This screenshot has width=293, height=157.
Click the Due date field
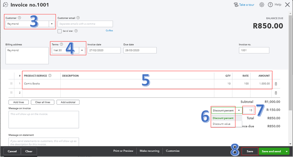[140, 50]
